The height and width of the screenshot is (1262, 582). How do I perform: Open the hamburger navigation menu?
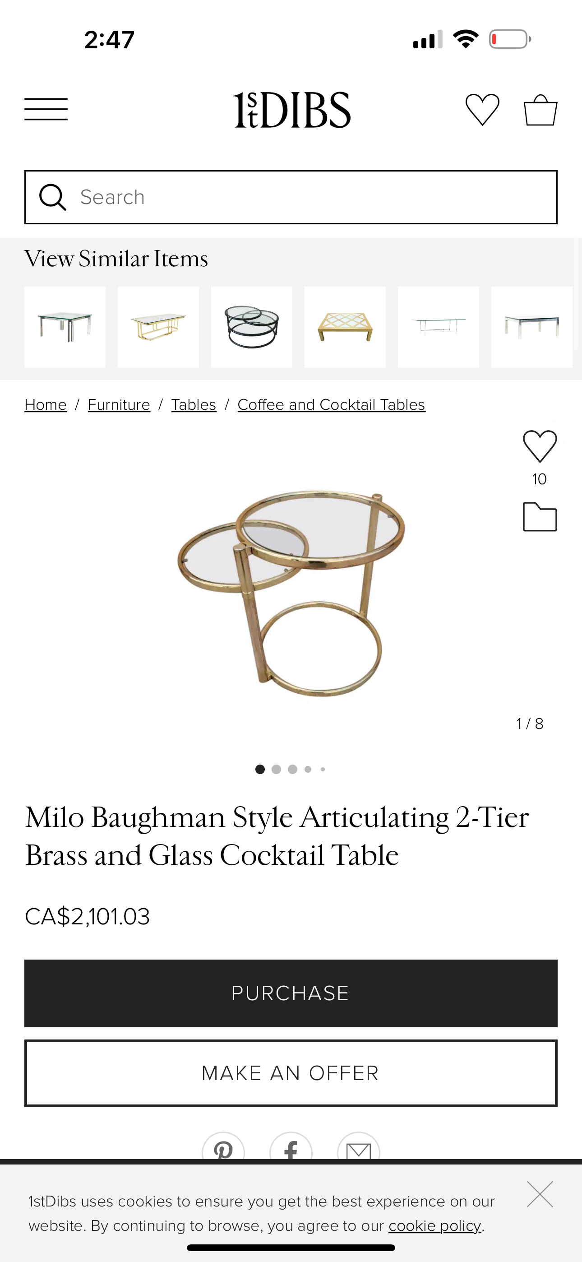point(46,109)
